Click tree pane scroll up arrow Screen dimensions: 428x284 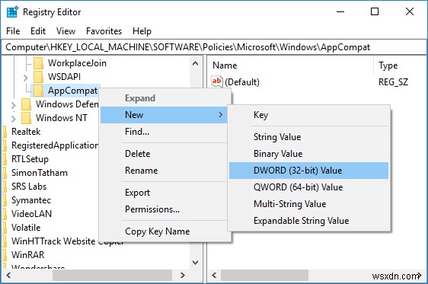pos(196,63)
